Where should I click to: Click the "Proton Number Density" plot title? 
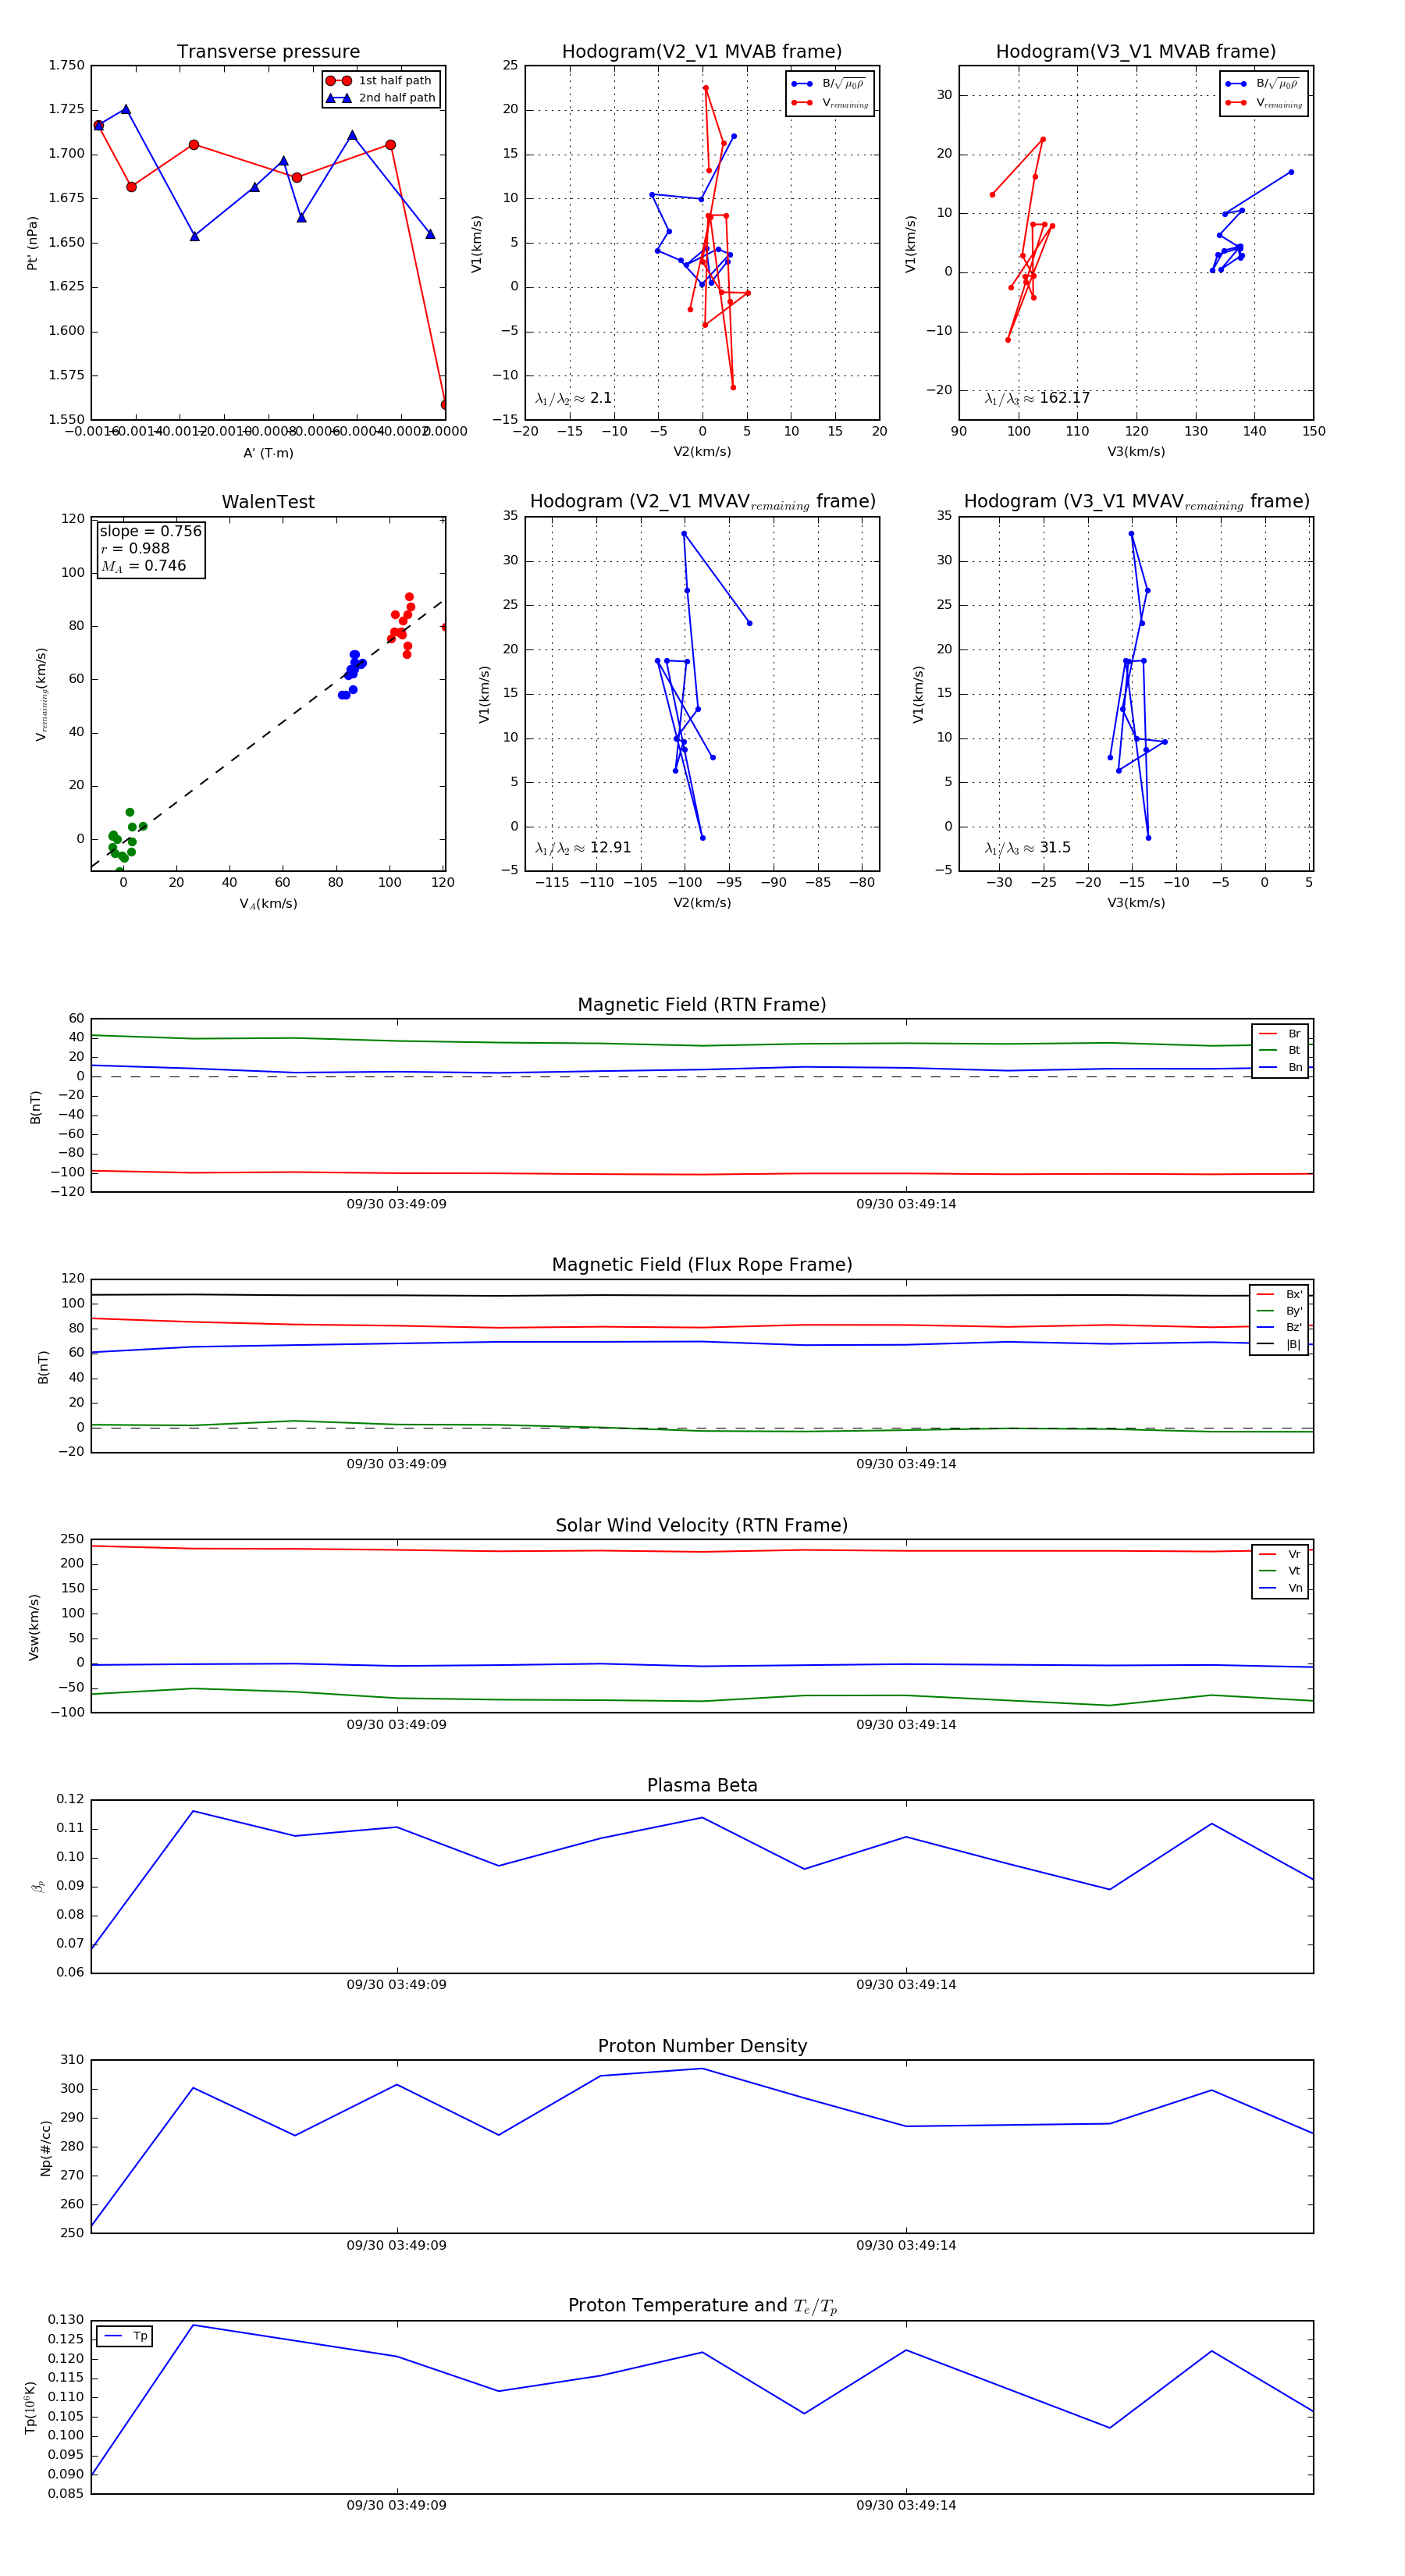tap(702, 2046)
